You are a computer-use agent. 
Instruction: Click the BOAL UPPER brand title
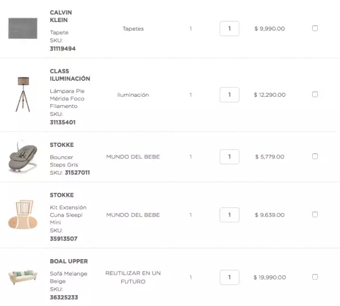pos(69,261)
